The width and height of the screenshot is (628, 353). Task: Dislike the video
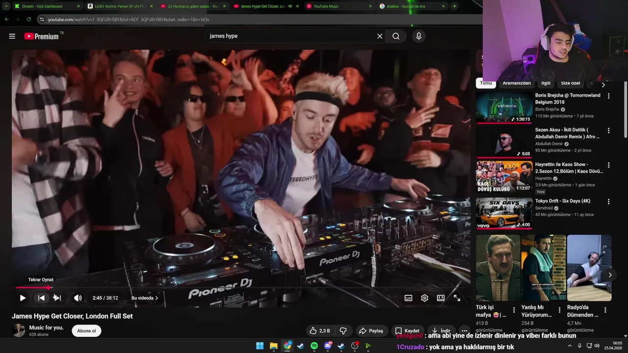coord(343,331)
